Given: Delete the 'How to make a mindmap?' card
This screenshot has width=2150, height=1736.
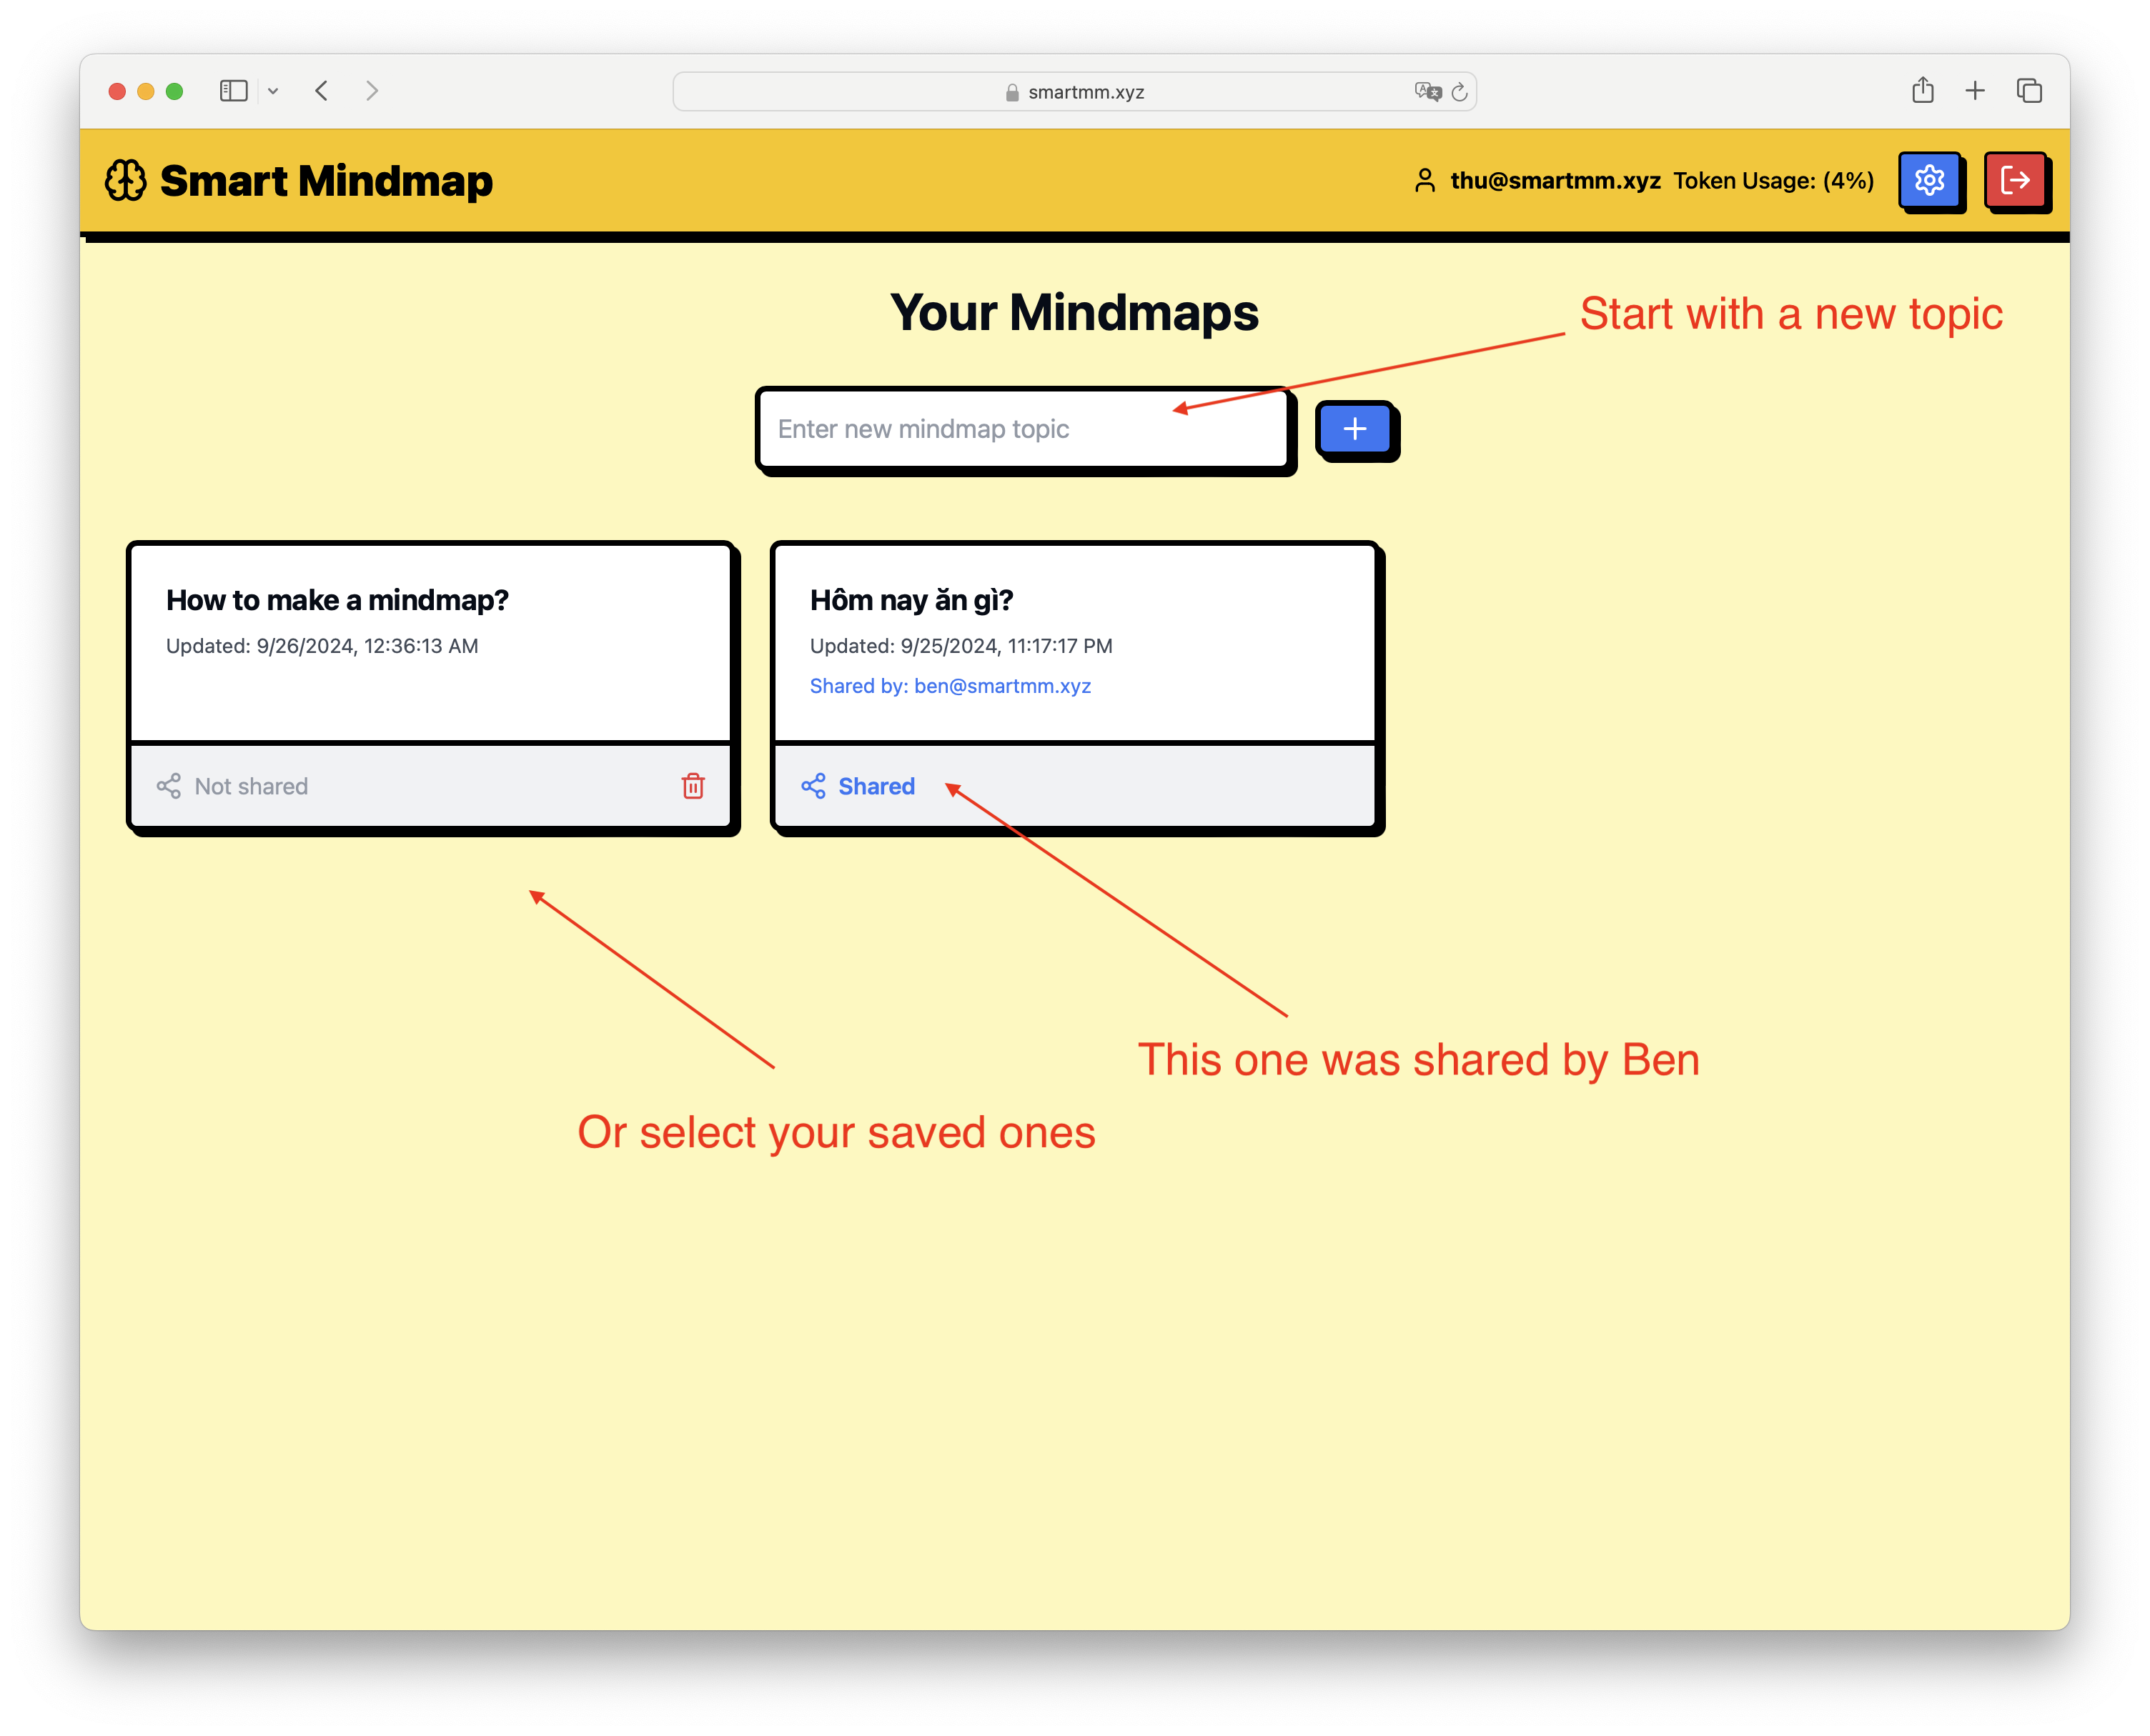Looking at the screenshot, I should tap(693, 786).
